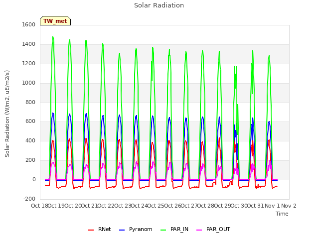Click the blue Pyranom legend swatch
Image resolution: width=319 pixels, height=239 pixels.
point(122,230)
